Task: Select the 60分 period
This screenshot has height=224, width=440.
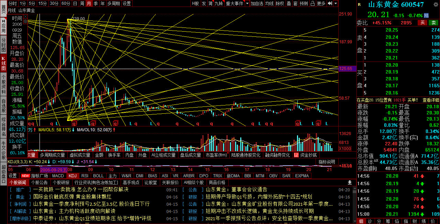Action: tap(66, 3)
